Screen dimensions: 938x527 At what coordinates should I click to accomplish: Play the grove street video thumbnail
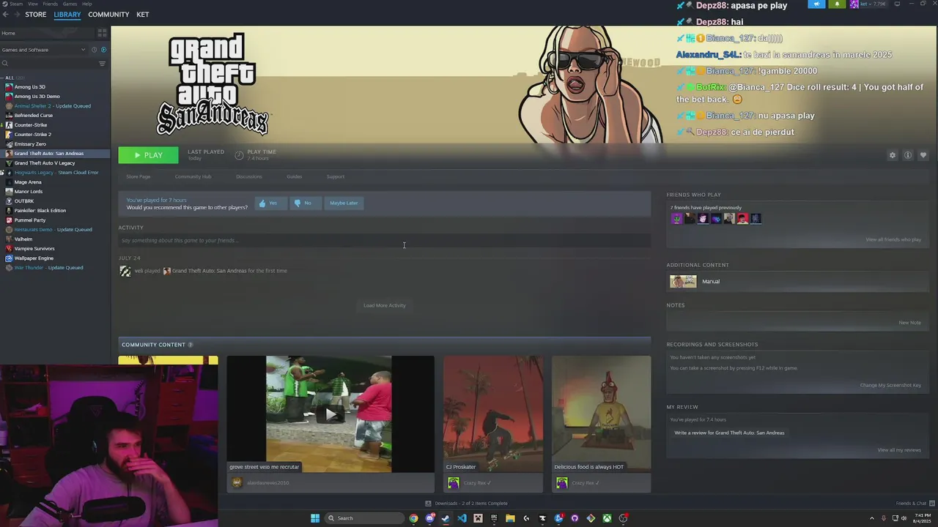point(330,414)
